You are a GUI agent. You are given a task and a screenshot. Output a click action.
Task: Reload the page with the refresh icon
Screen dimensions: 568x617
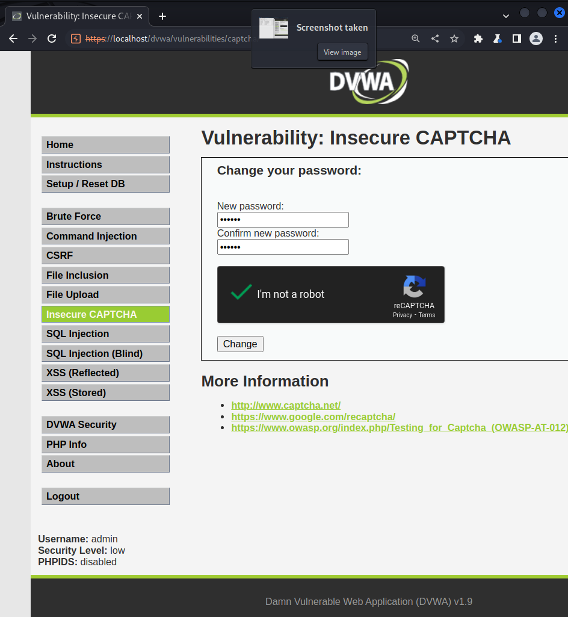tap(52, 39)
